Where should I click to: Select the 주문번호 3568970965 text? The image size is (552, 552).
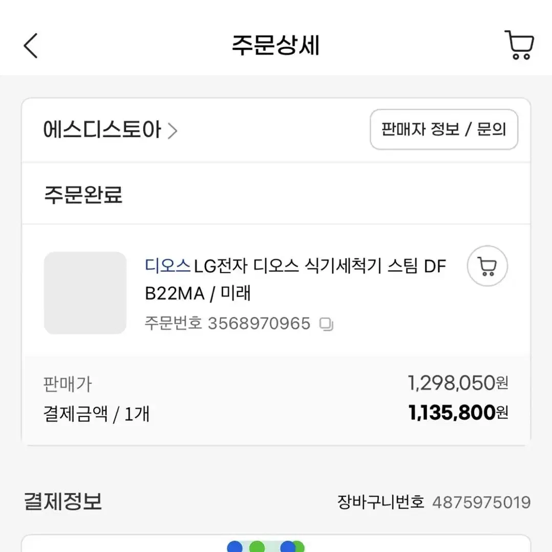click(x=227, y=324)
